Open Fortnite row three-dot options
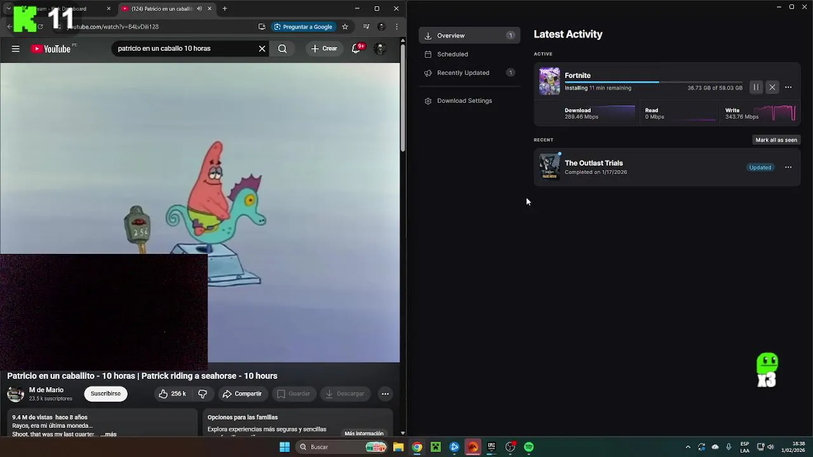 point(788,88)
